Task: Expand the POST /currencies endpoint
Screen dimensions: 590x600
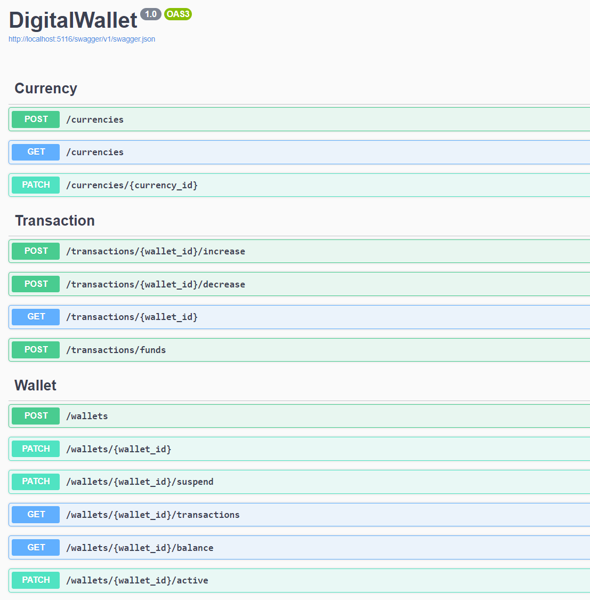Action: (x=299, y=119)
